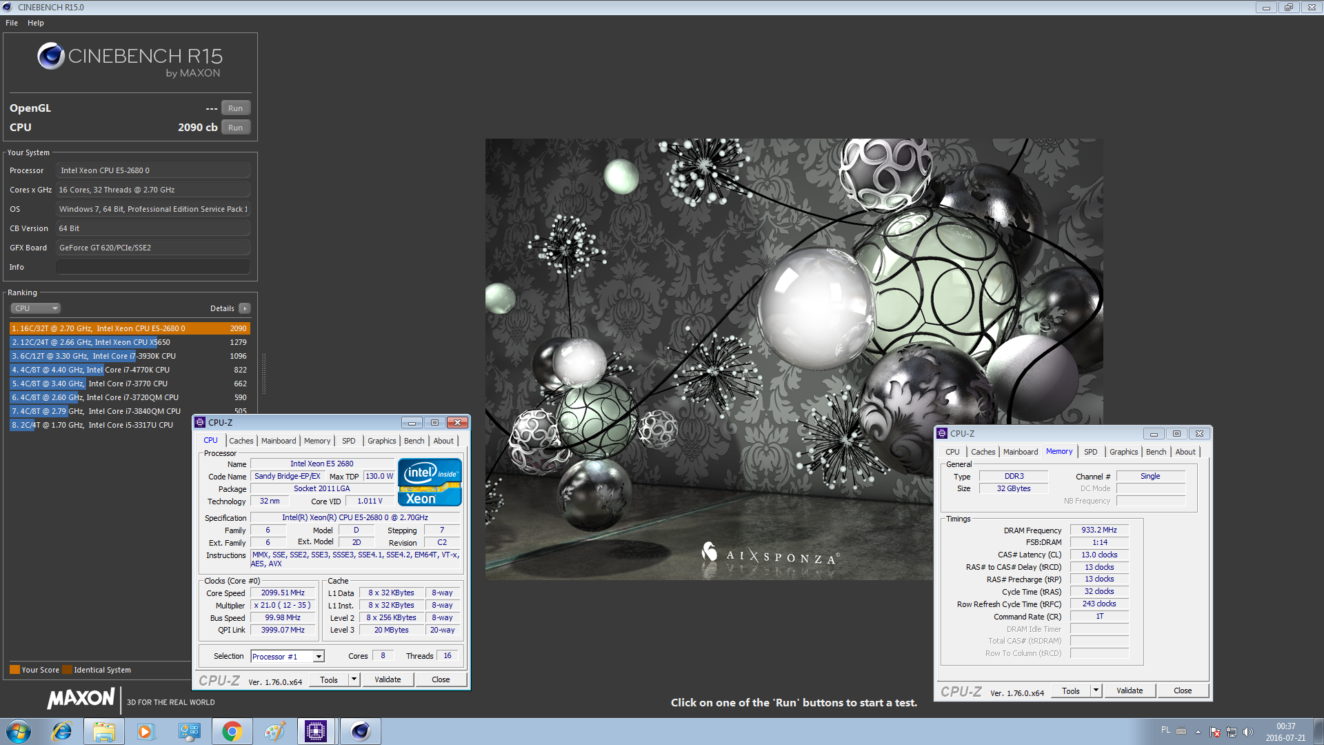Viewport: 1324px width, 745px height.
Task: Open the File menu
Action: coord(12,23)
